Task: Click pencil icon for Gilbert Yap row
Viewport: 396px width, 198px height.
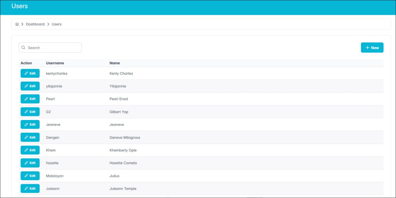Action: (26, 112)
